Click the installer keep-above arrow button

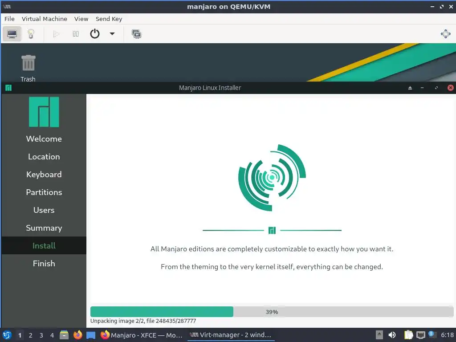click(x=410, y=88)
